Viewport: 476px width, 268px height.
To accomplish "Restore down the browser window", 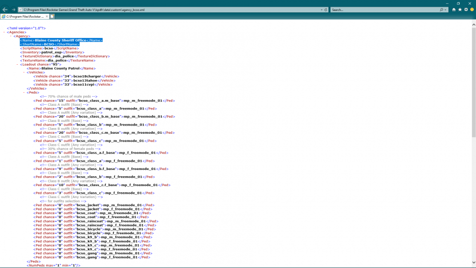I will click(458, 3).
